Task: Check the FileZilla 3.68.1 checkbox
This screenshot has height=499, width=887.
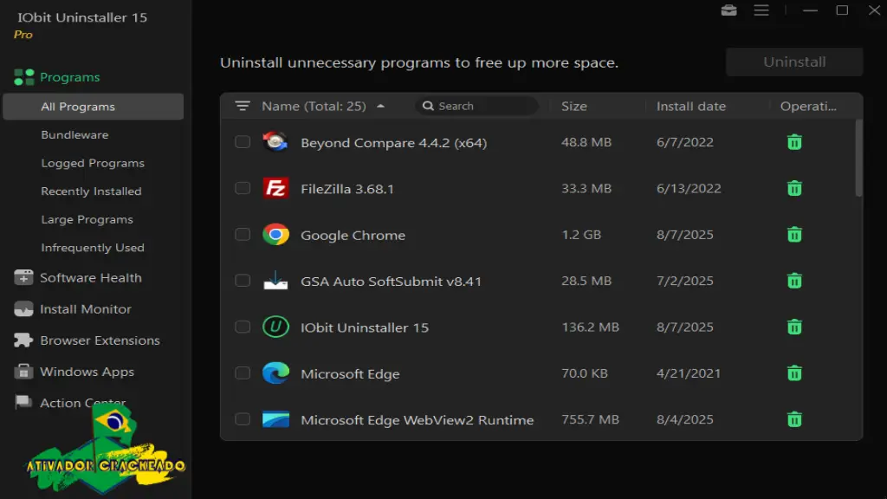Action: [243, 188]
